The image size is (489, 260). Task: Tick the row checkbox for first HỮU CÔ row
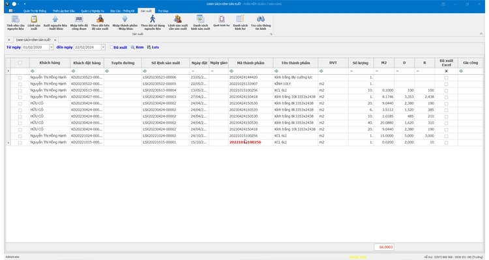[20, 103]
